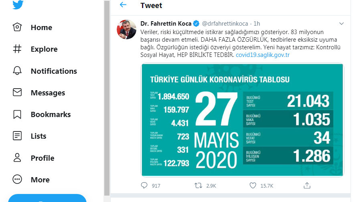361x202 pixels.
Task: Click the Dr. Fahrettin Koca author name
Action: tap(166, 23)
